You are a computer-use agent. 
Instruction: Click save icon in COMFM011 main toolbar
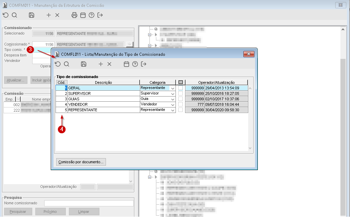[32, 15]
